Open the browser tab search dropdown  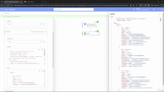(x=2, y=2)
